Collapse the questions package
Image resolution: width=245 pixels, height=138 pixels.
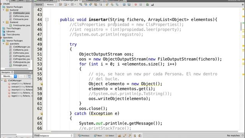tap(3, 44)
